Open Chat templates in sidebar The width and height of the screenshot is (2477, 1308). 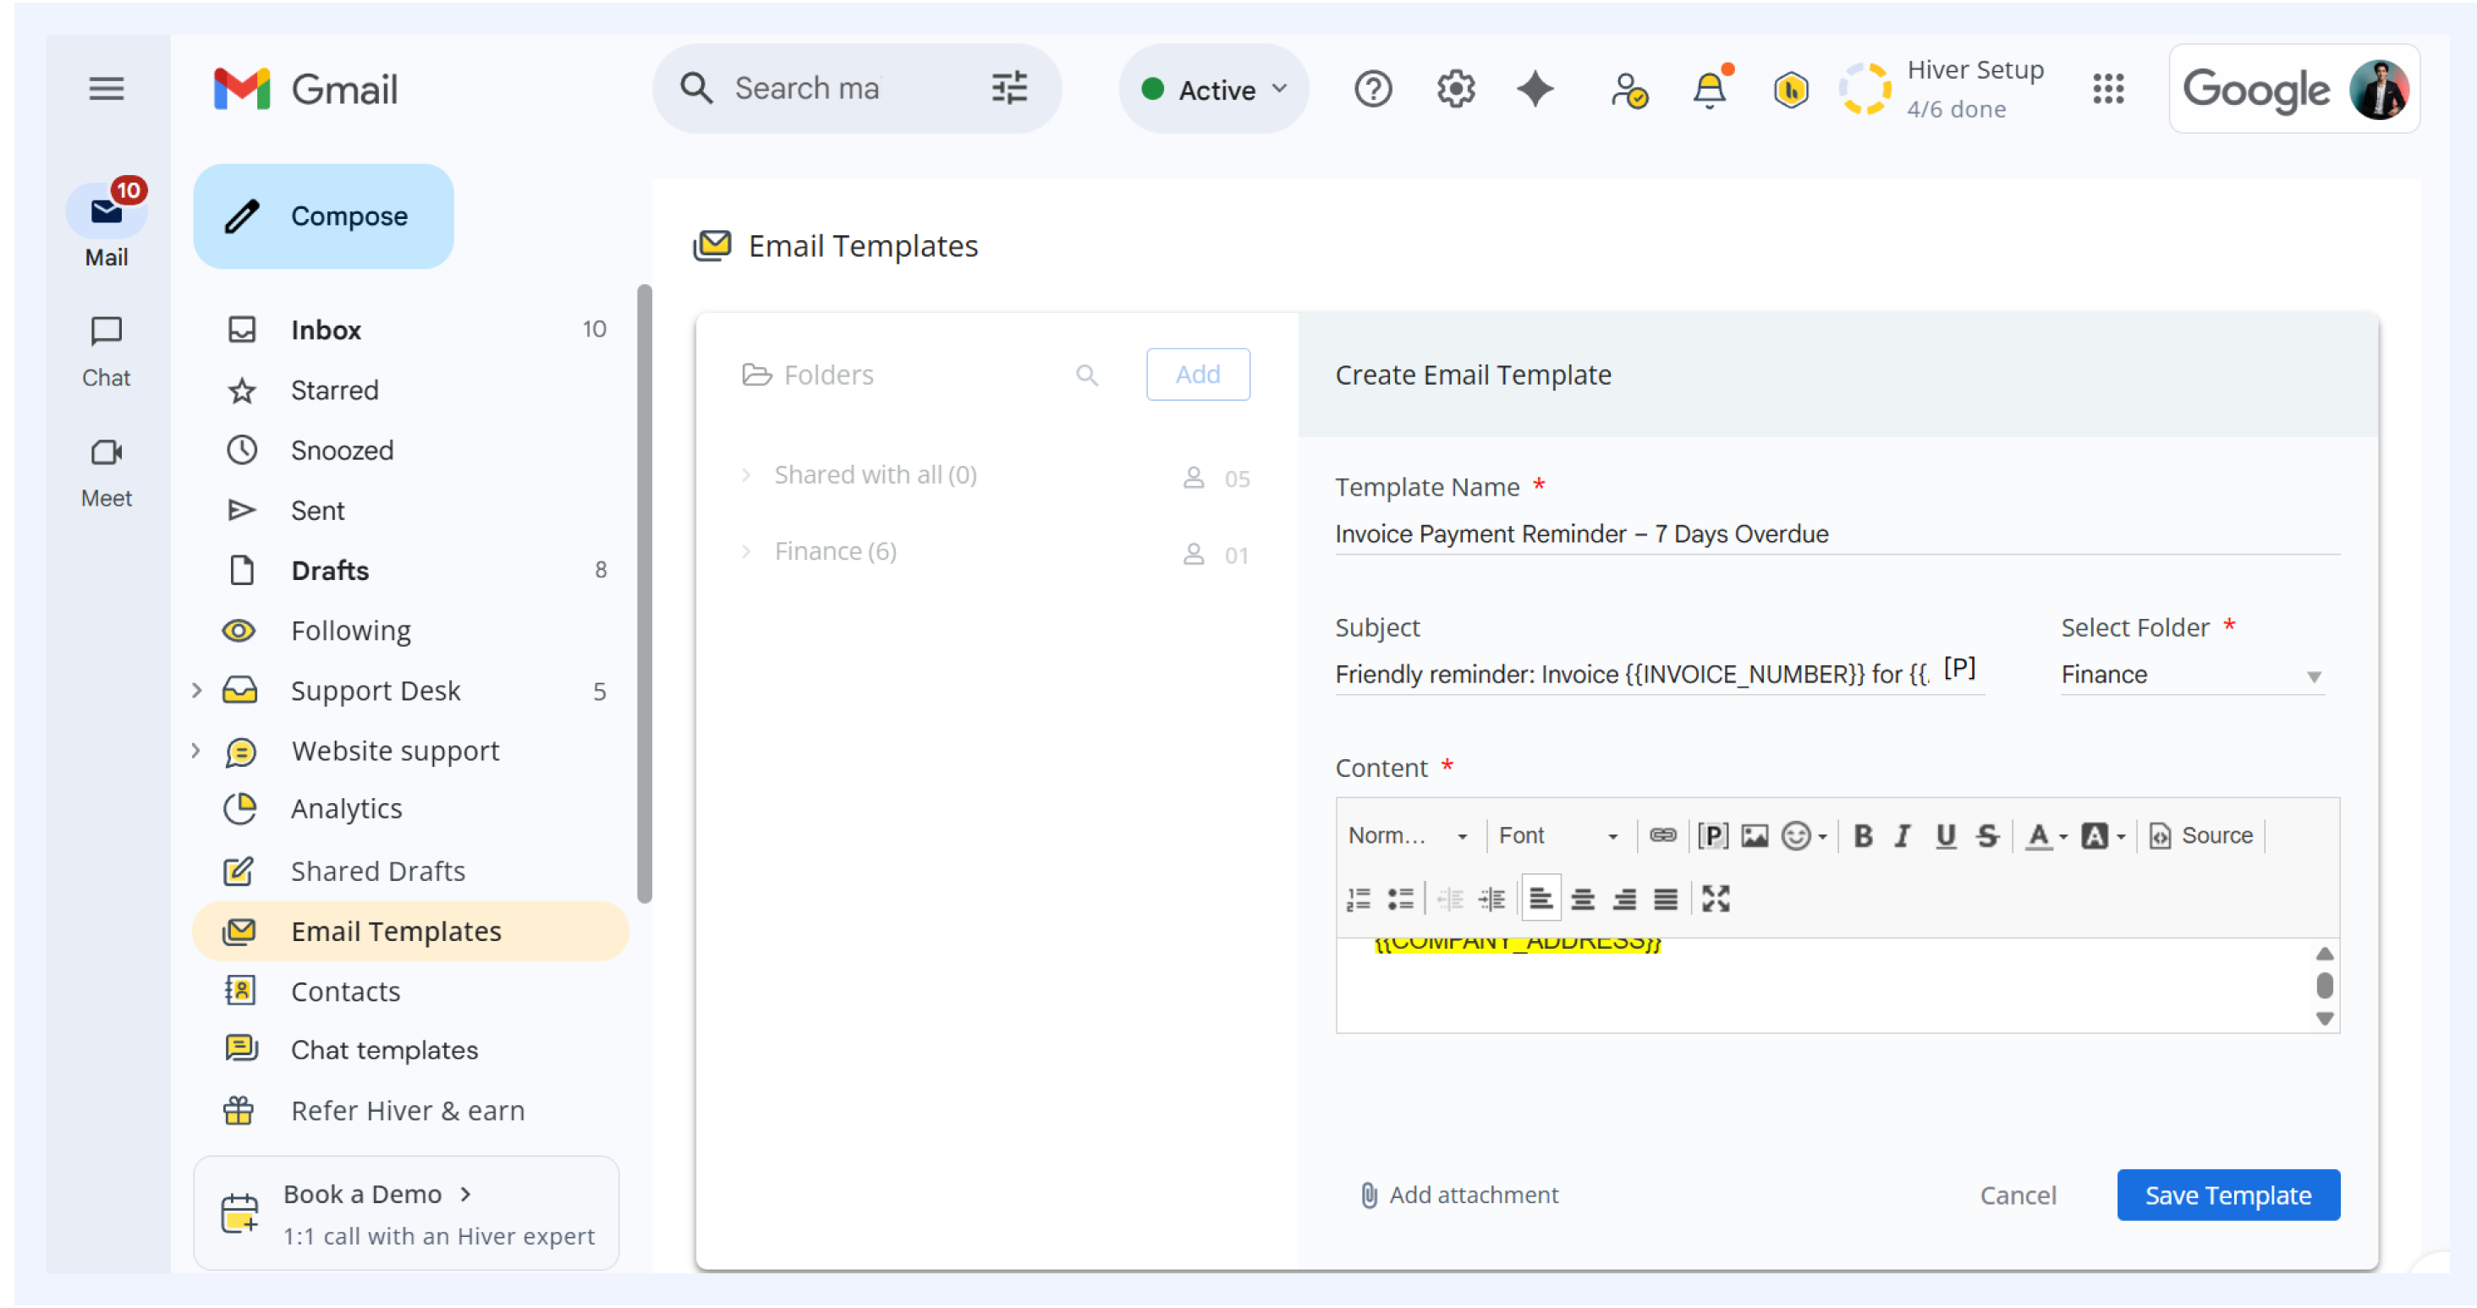(384, 1050)
